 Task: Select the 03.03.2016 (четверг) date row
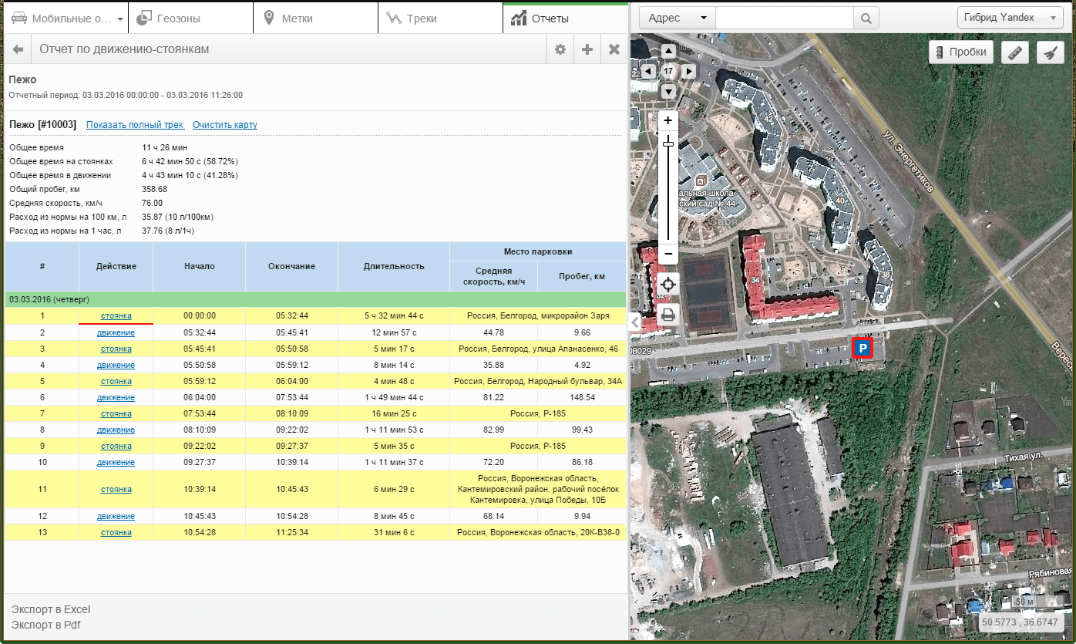pos(315,299)
